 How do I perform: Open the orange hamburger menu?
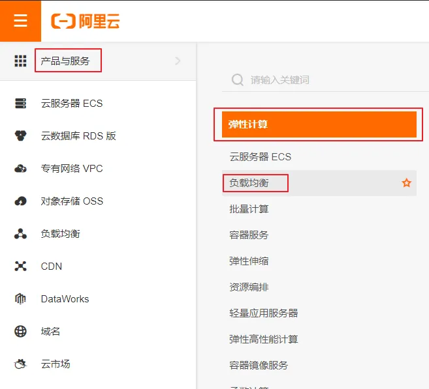point(20,21)
